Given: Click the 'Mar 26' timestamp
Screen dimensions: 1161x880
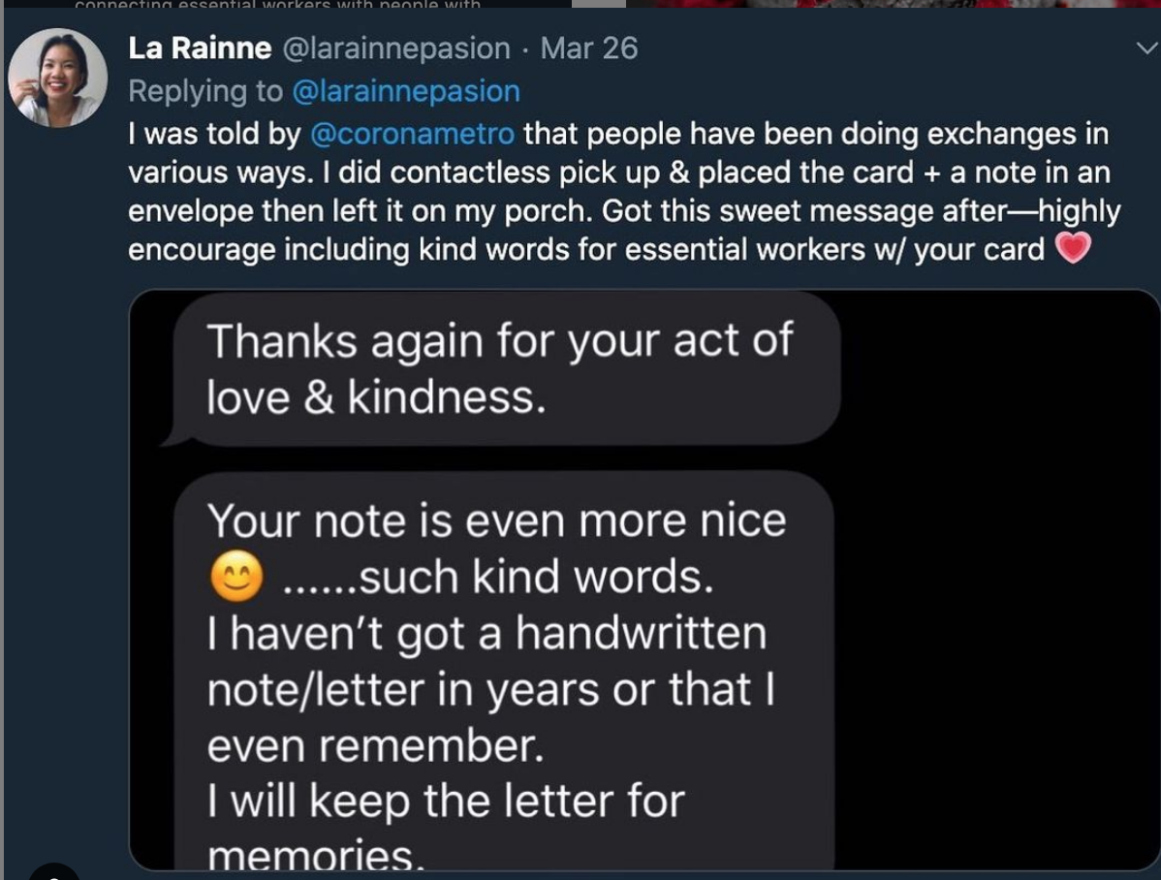Looking at the screenshot, I should [x=590, y=47].
